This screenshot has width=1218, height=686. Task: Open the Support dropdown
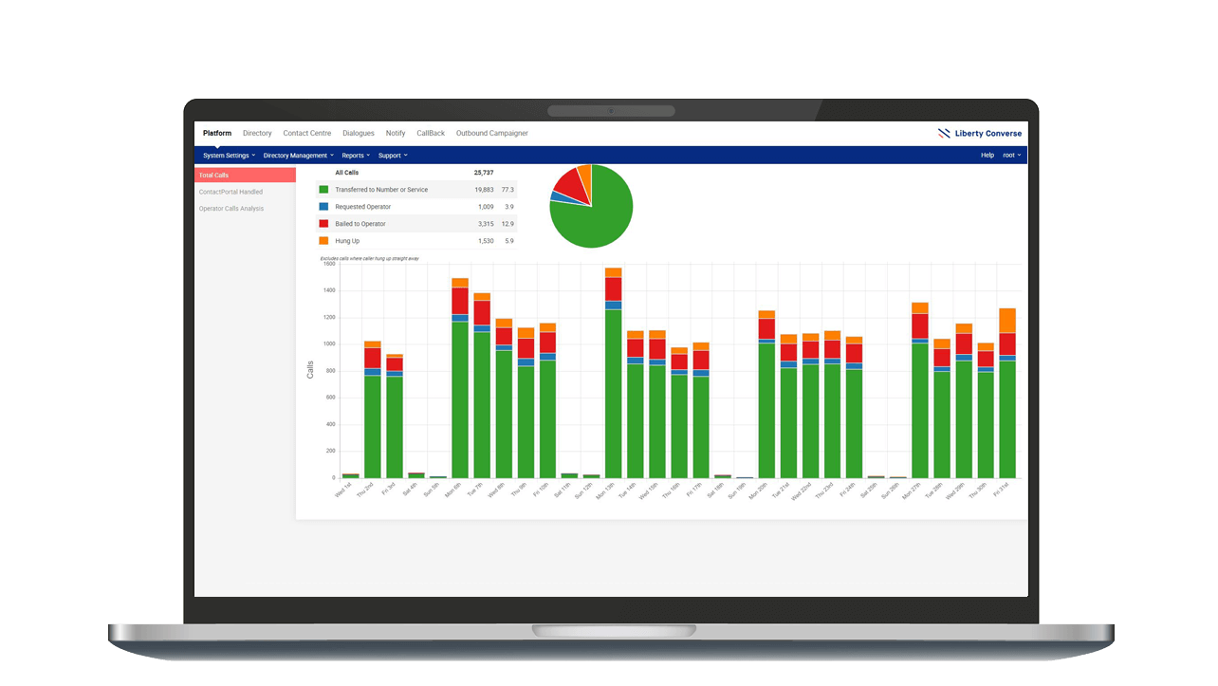[392, 155]
